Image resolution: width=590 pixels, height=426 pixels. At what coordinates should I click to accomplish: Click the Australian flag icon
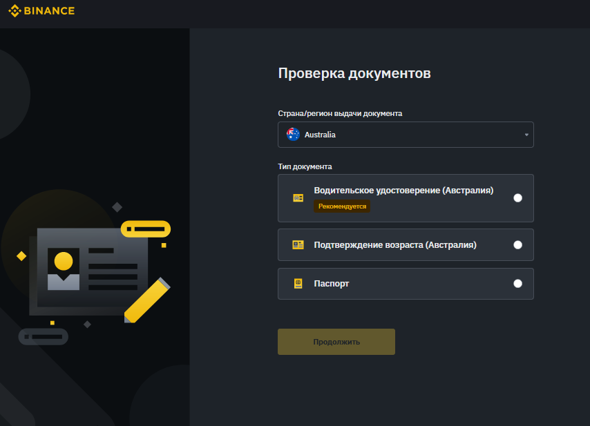[293, 134]
